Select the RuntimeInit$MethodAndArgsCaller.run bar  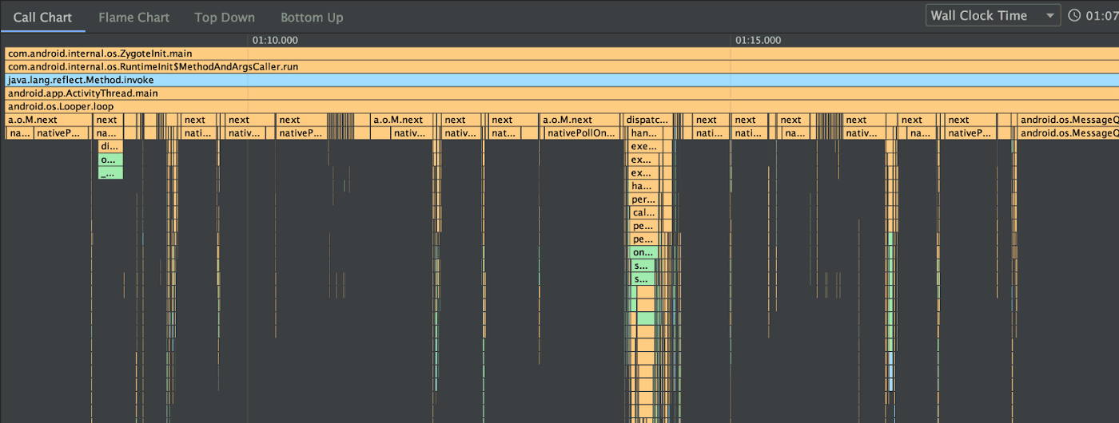[559, 67]
